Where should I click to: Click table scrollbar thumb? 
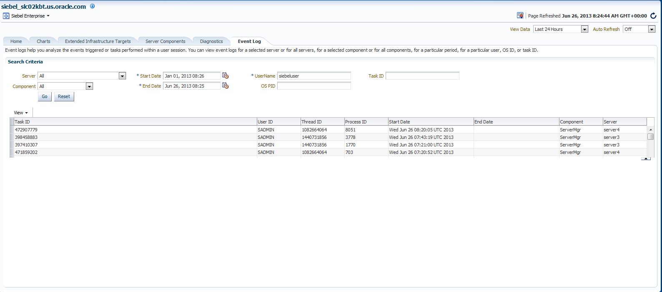point(650,136)
